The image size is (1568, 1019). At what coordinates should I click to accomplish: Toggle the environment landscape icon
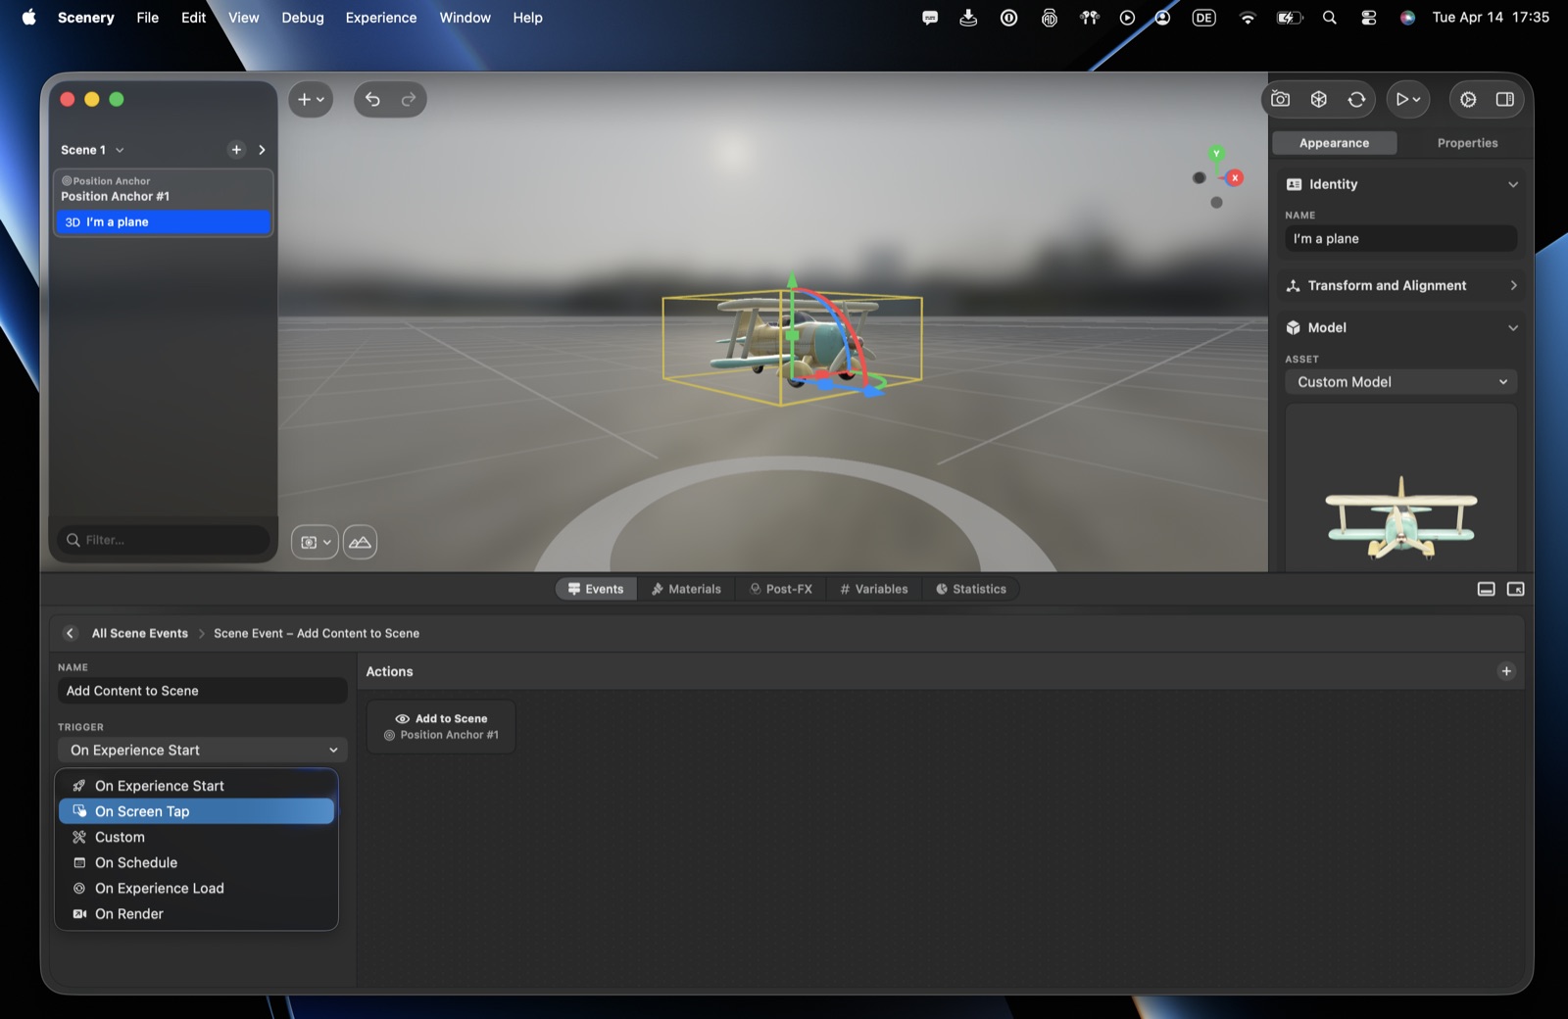[360, 542]
